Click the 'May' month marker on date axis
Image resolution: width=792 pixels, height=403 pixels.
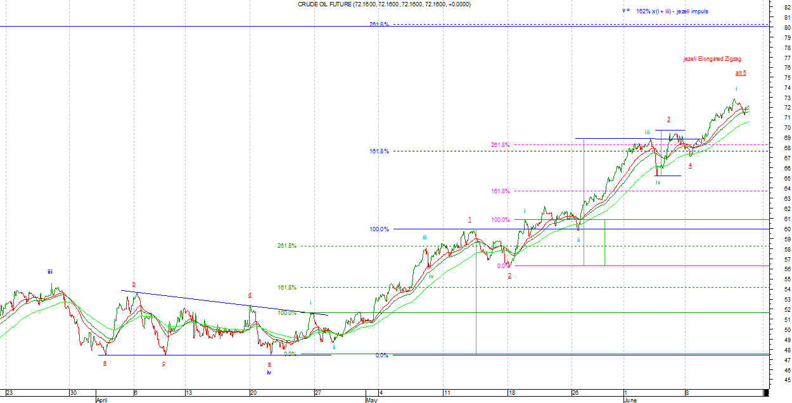tap(371, 400)
